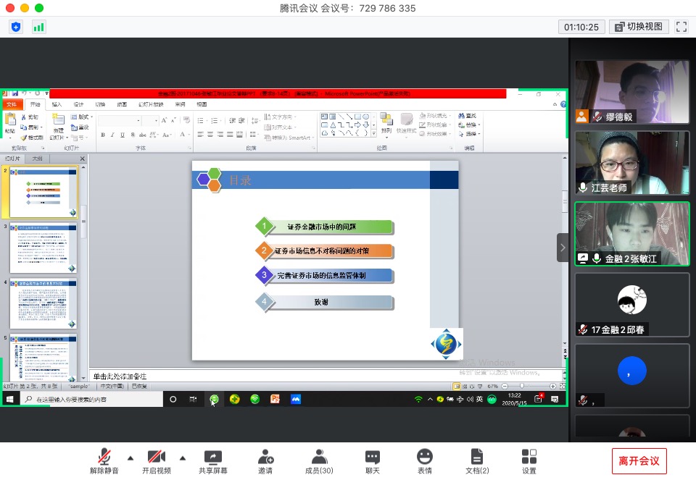Viewport: 696px width, 480px height.
Task: Click the 邀请 invite icon
Action: (265, 460)
